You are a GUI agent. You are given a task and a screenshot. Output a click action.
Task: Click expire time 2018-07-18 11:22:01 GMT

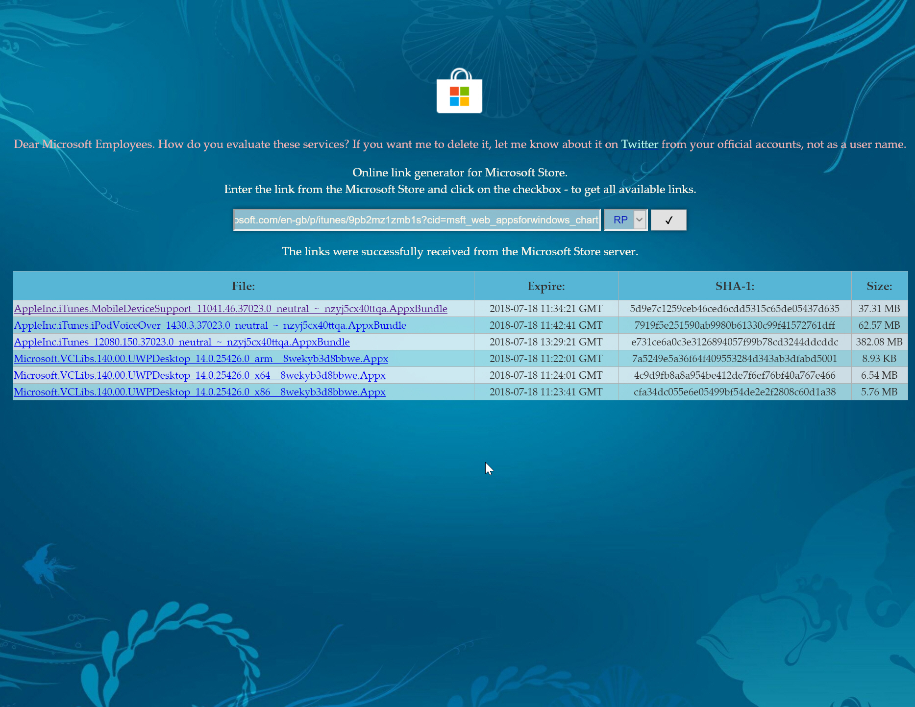click(546, 359)
